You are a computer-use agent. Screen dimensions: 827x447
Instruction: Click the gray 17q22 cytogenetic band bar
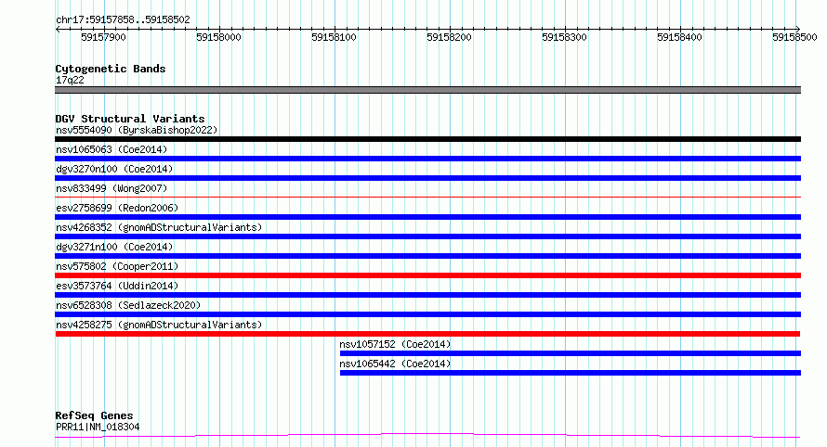pyautogui.click(x=427, y=90)
